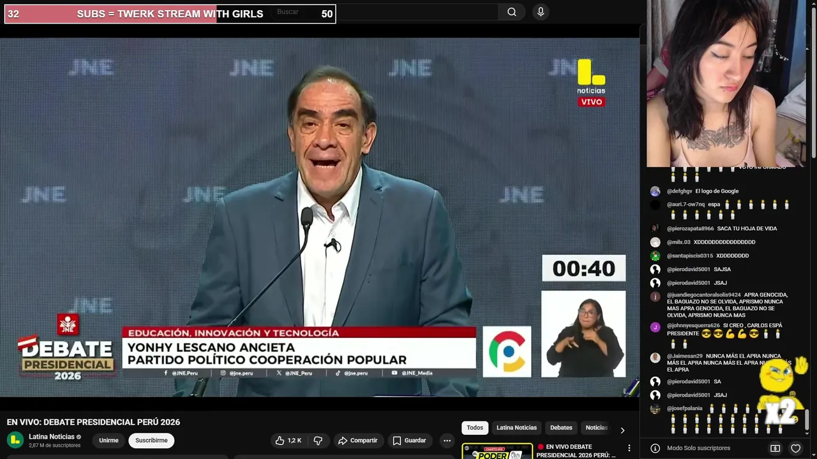Viewport: 817px width, 459px height.
Task: Click the Cooperación Popular party logo
Action: 507,351
